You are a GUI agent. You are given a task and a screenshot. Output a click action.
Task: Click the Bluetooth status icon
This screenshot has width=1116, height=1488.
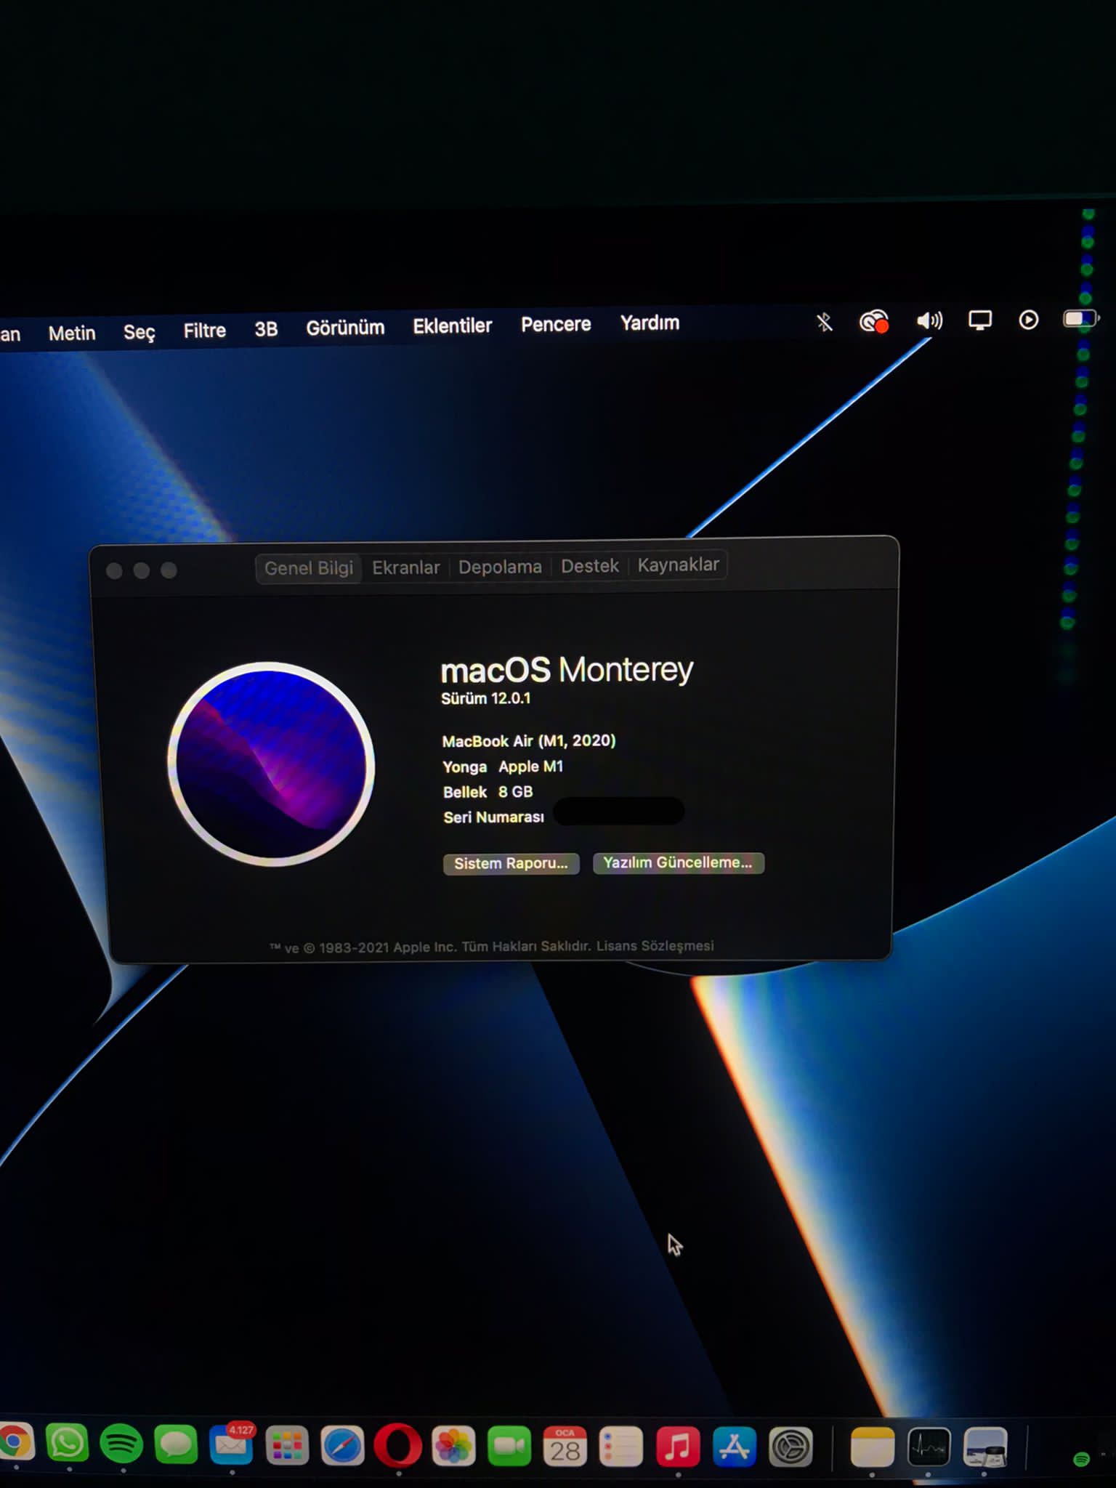pos(824,322)
